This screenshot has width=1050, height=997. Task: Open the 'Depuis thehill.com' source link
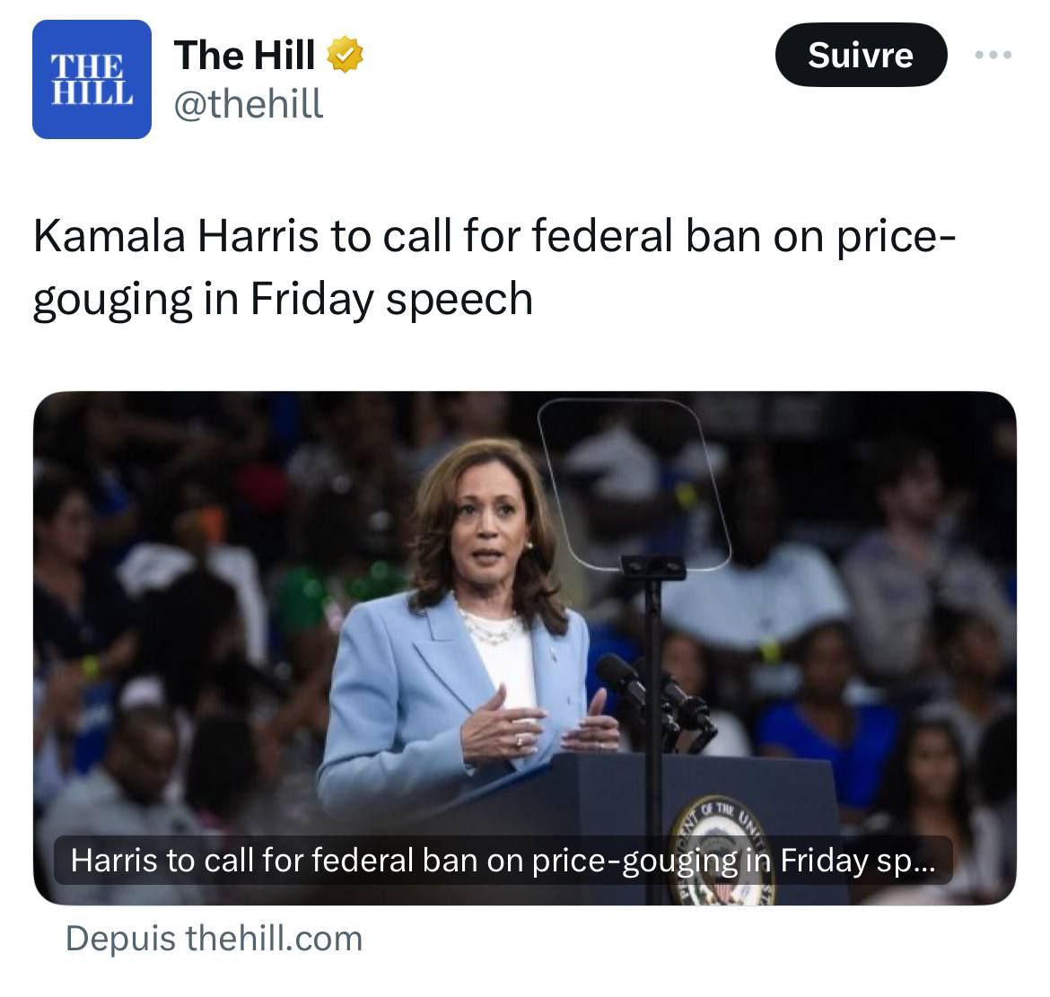click(214, 938)
